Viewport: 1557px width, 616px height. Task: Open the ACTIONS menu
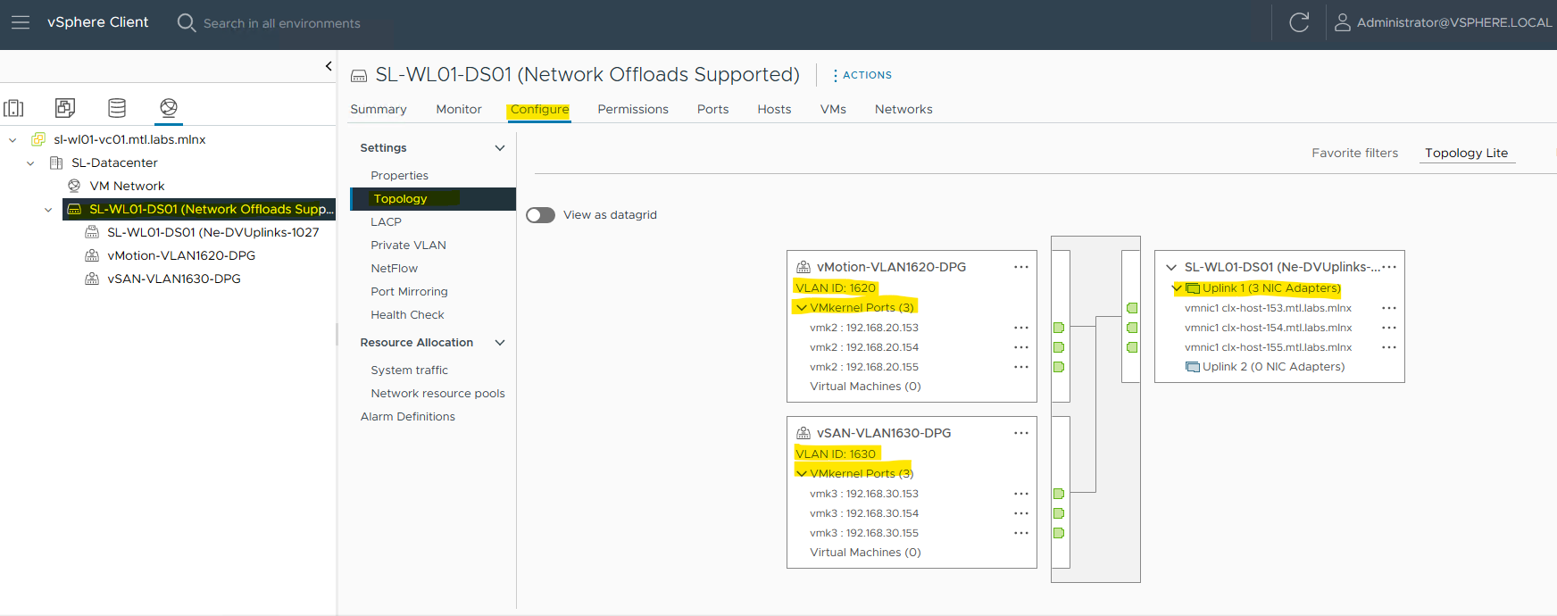click(862, 75)
